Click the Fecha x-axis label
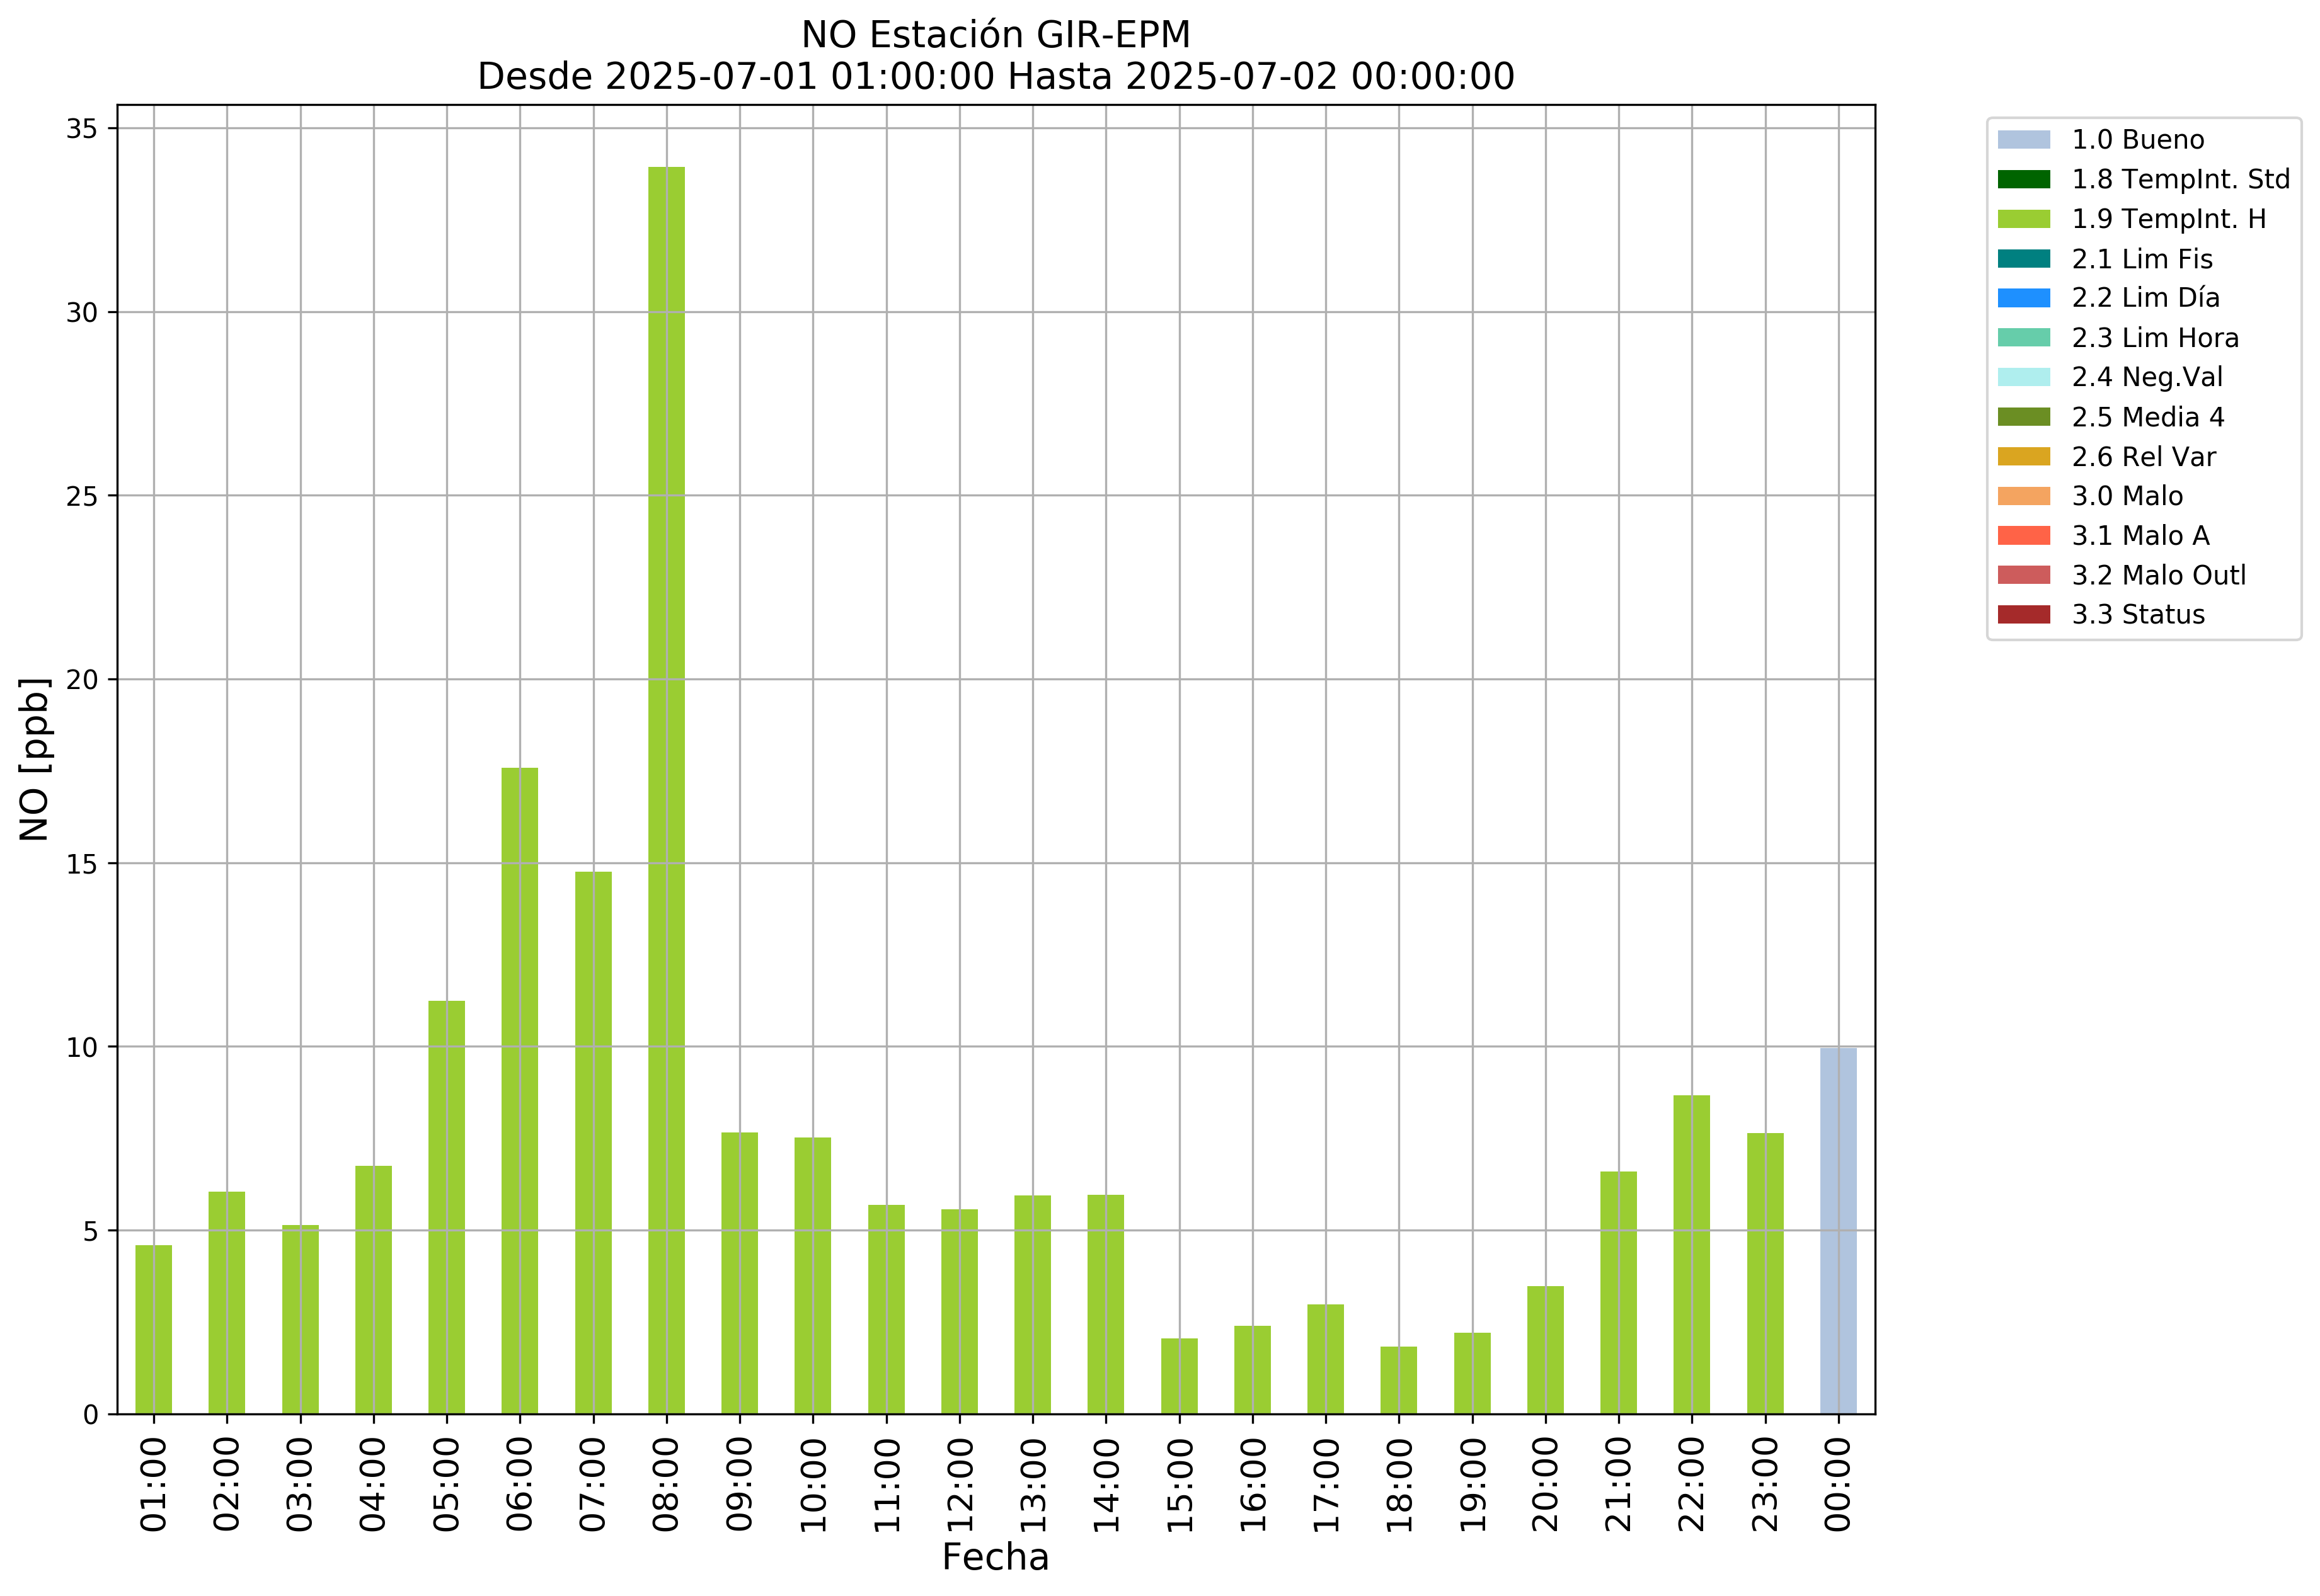The image size is (2320, 1596). coord(996,1557)
